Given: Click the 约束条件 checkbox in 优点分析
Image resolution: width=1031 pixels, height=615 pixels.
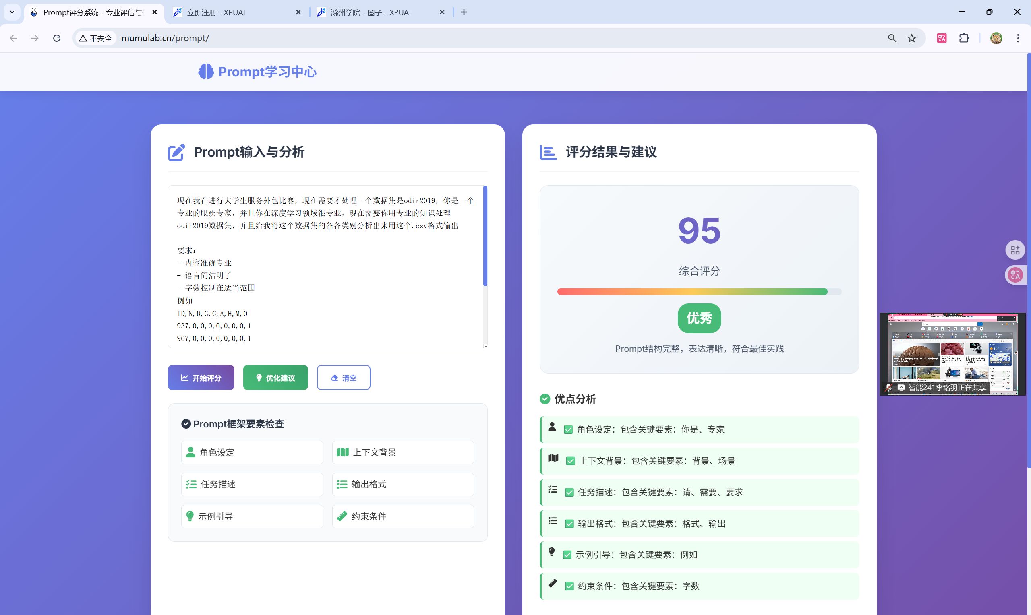Looking at the screenshot, I should coord(569,586).
